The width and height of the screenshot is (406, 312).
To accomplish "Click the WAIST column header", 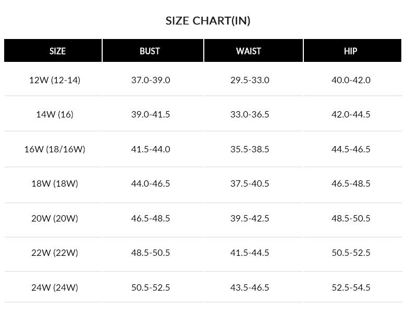I will click(x=249, y=51).
